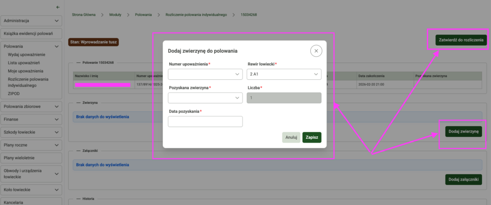Collapse sidebar using the back arrow icon
Image resolution: width=491 pixels, height=205 pixels.
tap(58, 7)
